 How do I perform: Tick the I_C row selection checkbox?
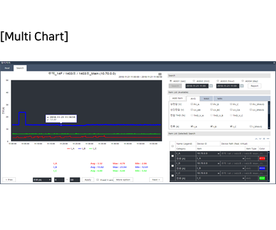[x=173, y=176]
